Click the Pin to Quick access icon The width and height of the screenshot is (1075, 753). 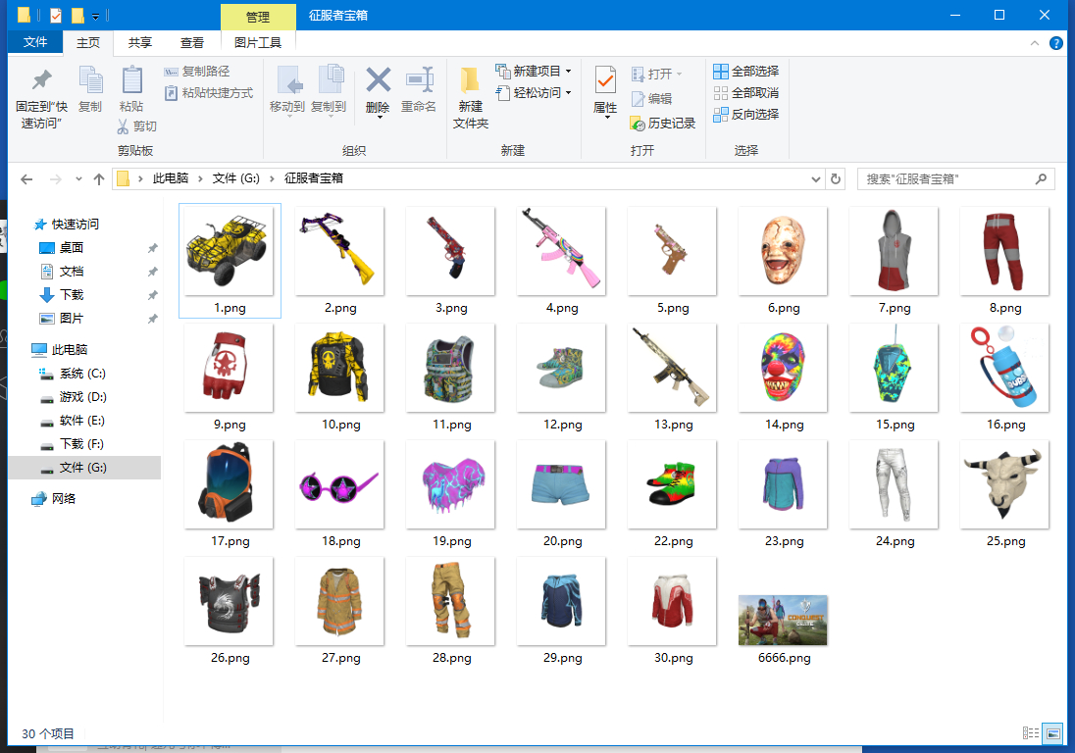tap(42, 80)
